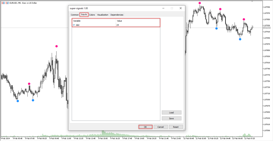
Task: Click the blue signal dot at leftmost low
Action: pyautogui.click(x=18, y=101)
